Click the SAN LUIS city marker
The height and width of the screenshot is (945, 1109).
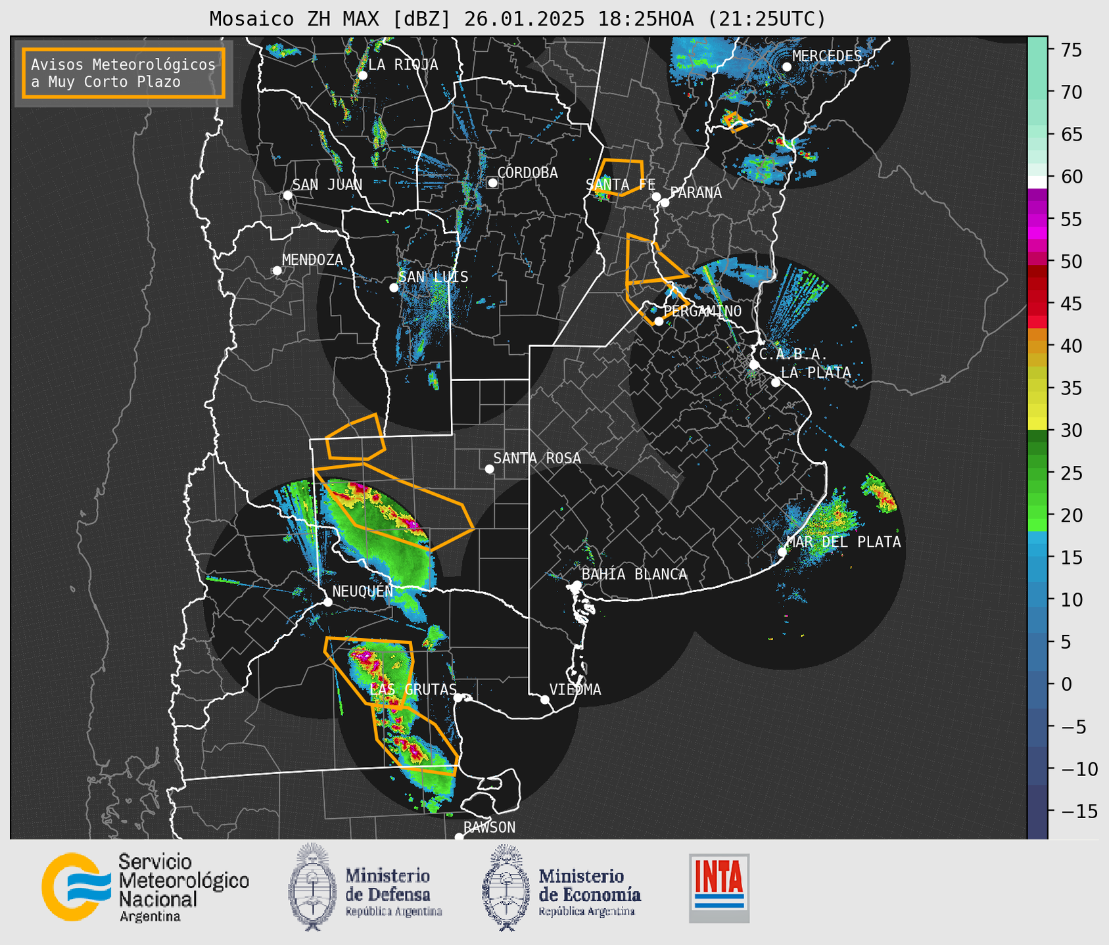click(394, 287)
